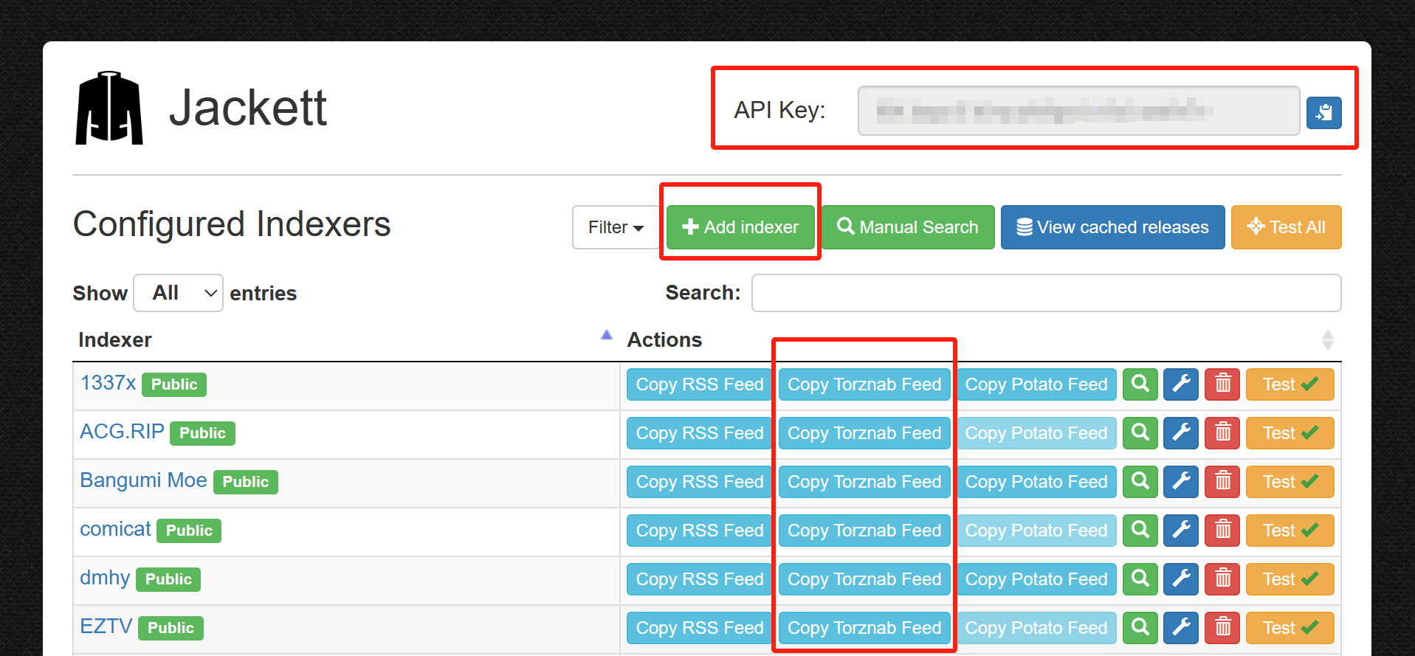Screen dimensions: 1415x656
Task: Open the Bangumi Moe link
Action: click(x=143, y=480)
